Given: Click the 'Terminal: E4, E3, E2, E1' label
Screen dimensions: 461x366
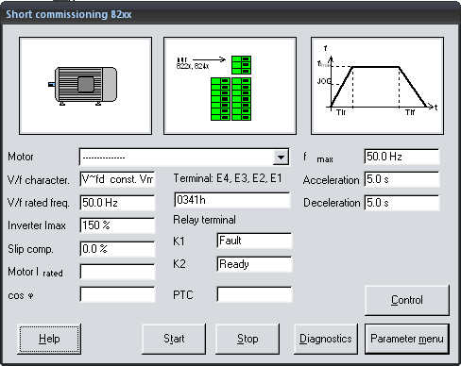Looking at the screenshot, I should pyautogui.click(x=228, y=178).
